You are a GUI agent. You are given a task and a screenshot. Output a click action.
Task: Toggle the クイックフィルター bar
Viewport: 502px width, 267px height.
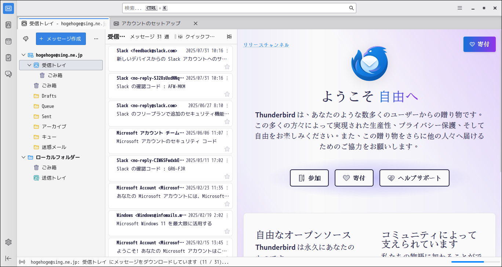tap(197, 37)
